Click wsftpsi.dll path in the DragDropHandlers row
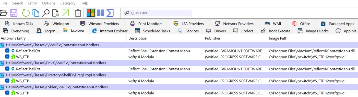 pos(307,81)
